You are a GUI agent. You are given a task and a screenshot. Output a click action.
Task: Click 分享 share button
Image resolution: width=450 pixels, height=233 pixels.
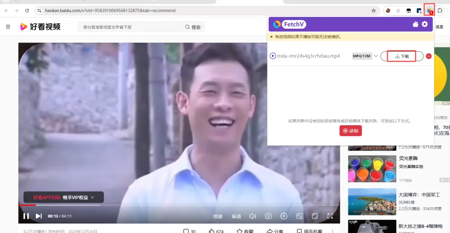click(x=275, y=231)
